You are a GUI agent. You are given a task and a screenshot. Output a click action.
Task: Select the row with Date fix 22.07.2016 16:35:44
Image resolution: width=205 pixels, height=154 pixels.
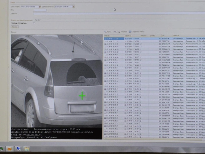coord(154,81)
